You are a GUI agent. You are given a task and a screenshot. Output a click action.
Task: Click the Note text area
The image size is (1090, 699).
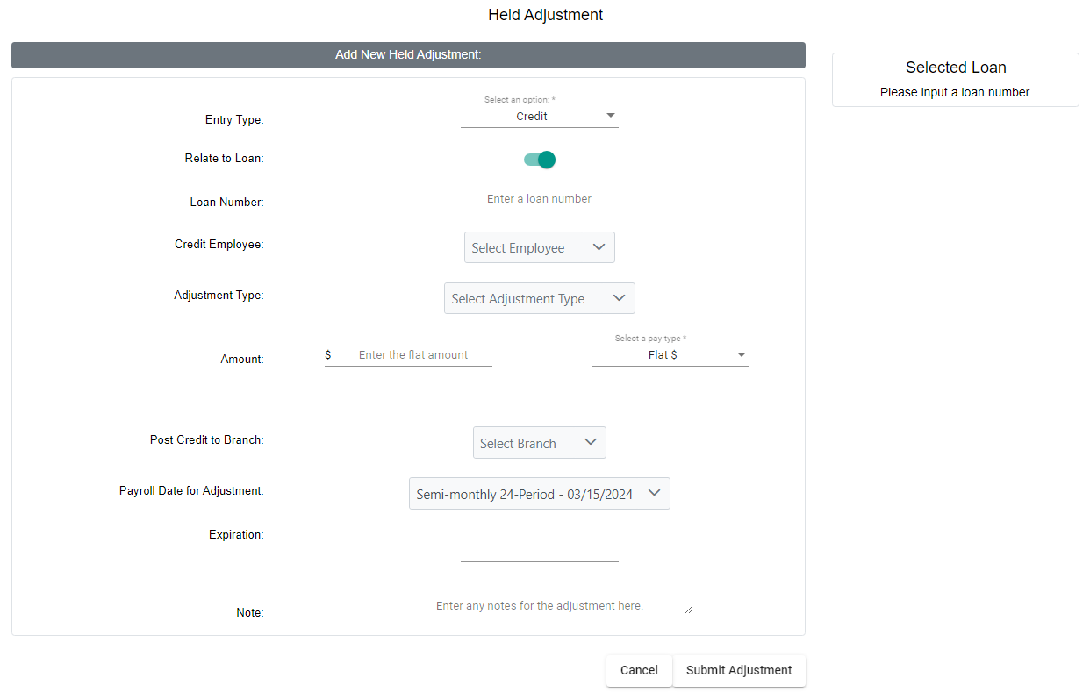click(x=539, y=606)
